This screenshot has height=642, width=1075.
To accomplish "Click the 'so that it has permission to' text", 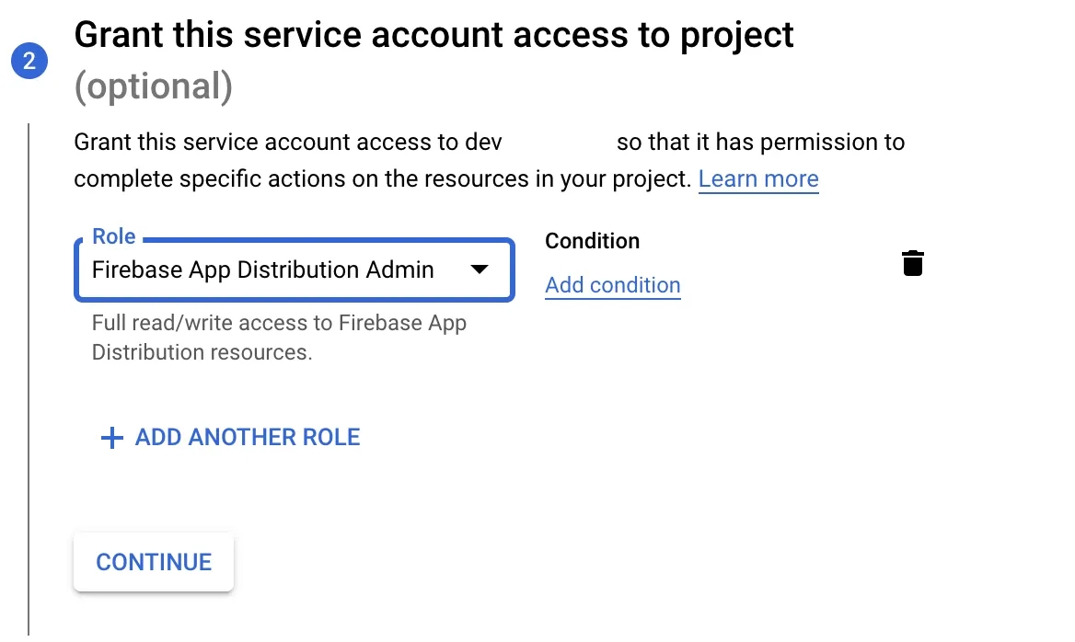I will click(760, 143).
